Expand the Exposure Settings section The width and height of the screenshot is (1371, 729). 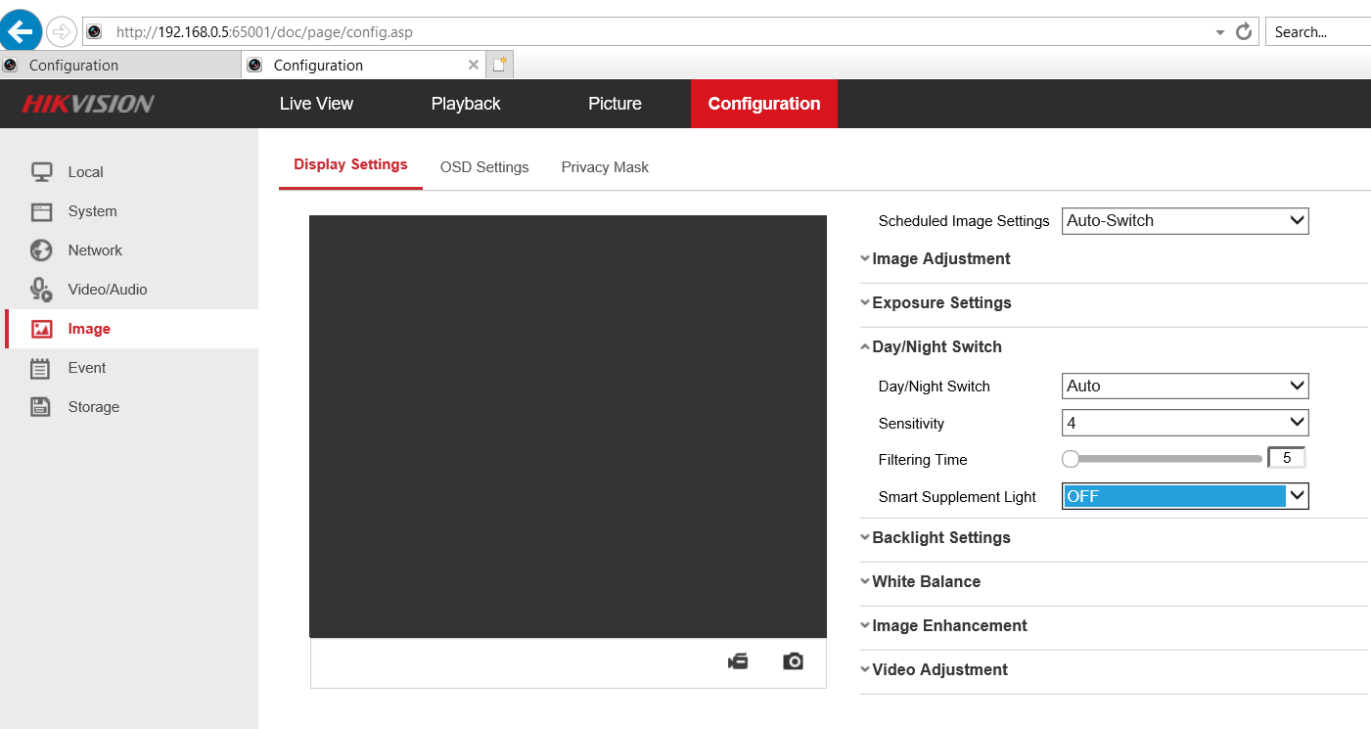940,303
